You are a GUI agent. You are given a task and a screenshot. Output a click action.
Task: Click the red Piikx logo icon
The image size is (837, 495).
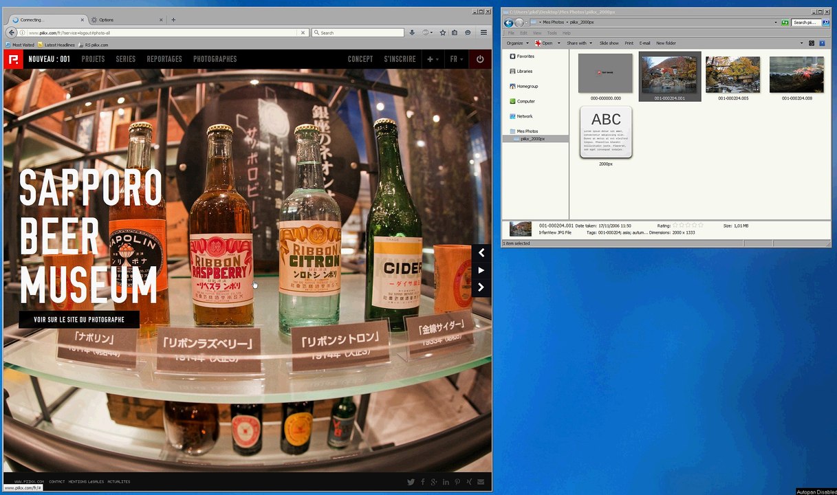(x=13, y=59)
